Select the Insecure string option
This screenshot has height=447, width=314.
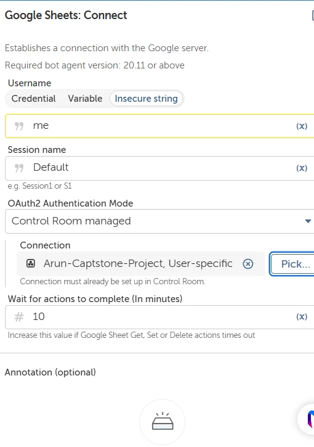click(146, 99)
